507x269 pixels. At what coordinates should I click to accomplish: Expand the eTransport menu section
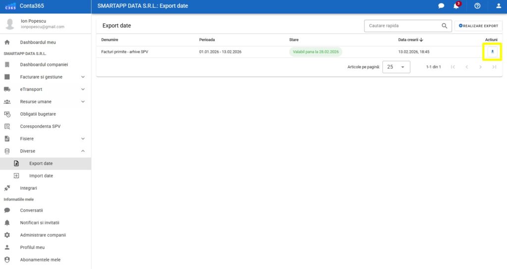point(83,90)
